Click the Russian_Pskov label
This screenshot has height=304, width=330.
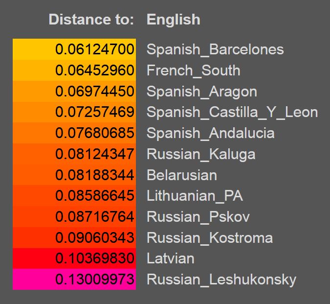tap(198, 217)
